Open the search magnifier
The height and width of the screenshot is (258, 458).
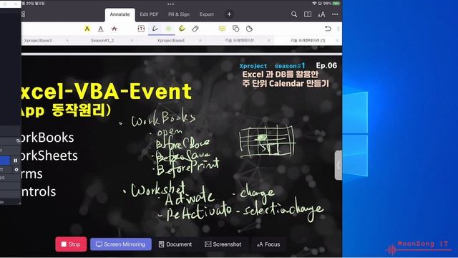tap(294, 14)
